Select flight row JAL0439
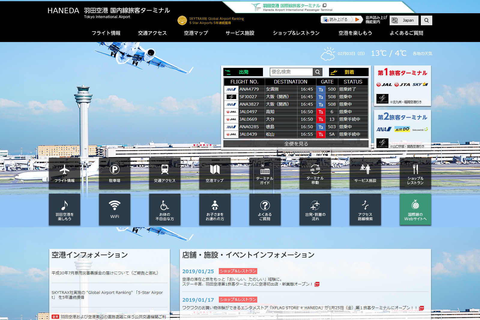 pos(296,134)
